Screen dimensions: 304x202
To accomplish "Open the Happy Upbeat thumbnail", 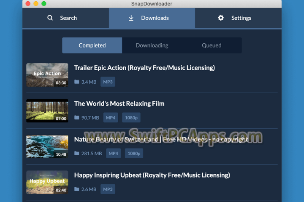I will coord(47,182).
